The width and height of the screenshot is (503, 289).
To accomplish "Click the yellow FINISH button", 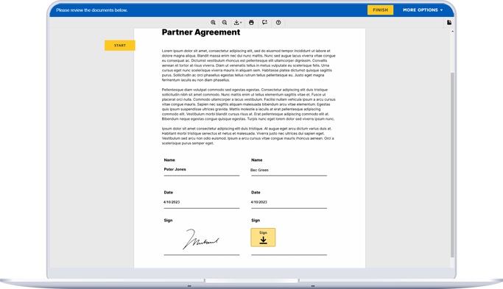I will click(380, 10).
